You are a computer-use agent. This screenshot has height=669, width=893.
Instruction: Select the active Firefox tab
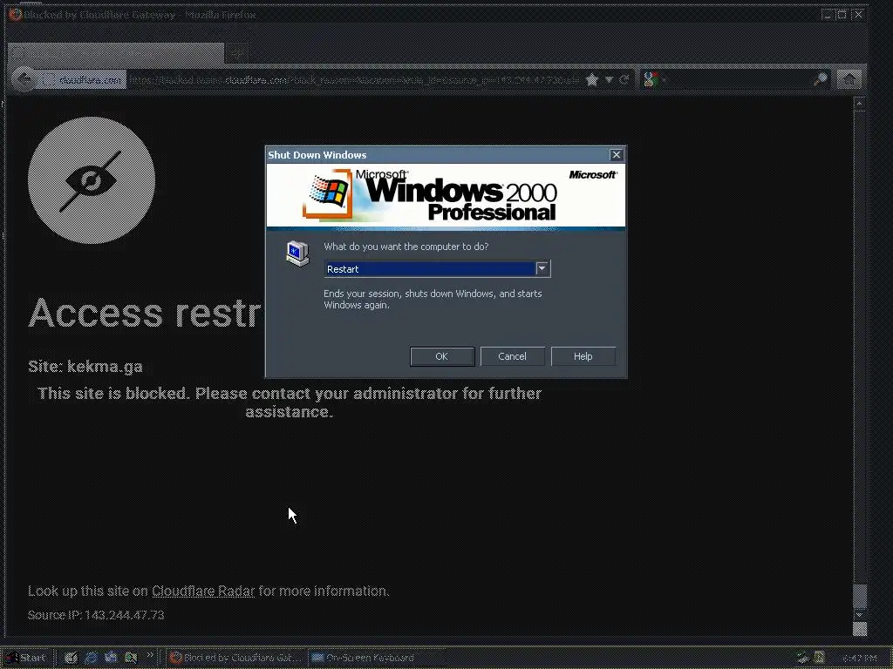coord(116,53)
